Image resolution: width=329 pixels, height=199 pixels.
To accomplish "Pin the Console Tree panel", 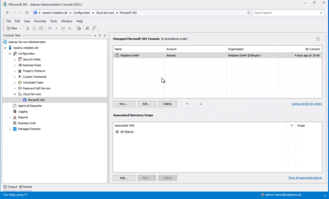I will pos(100,35).
